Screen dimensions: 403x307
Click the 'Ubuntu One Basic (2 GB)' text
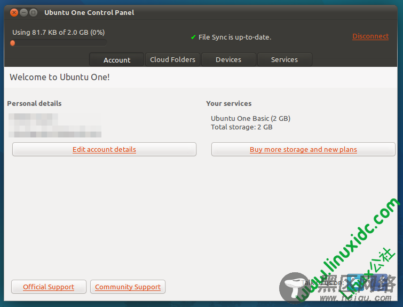coord(250,119)
